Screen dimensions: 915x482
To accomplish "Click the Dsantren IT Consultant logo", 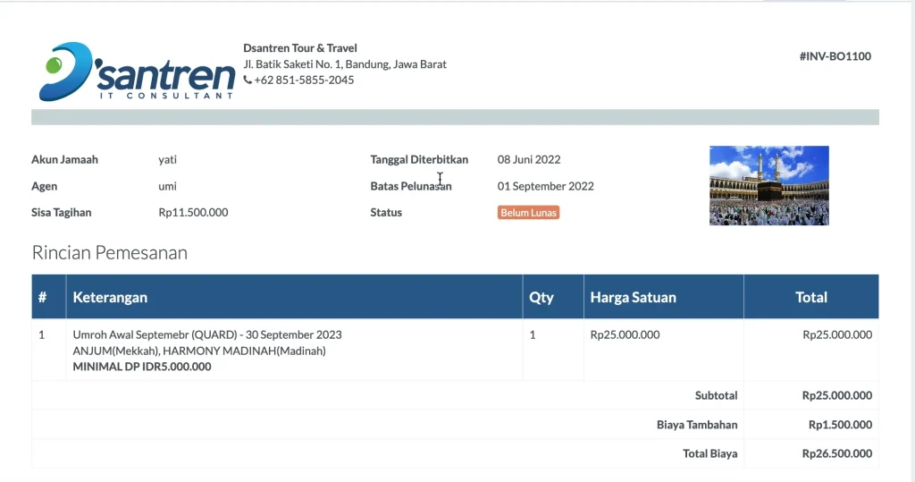I will (136, 71).
